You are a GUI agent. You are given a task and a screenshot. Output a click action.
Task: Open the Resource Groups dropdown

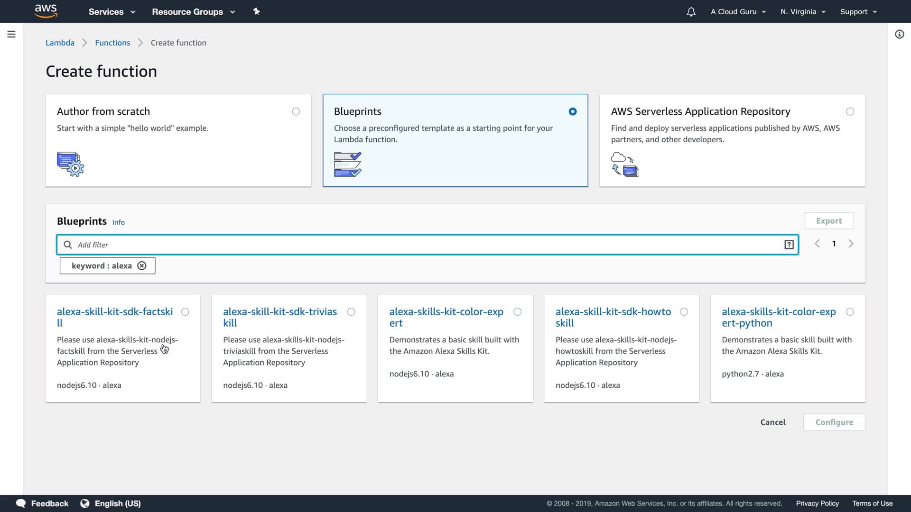click(193, 12)
